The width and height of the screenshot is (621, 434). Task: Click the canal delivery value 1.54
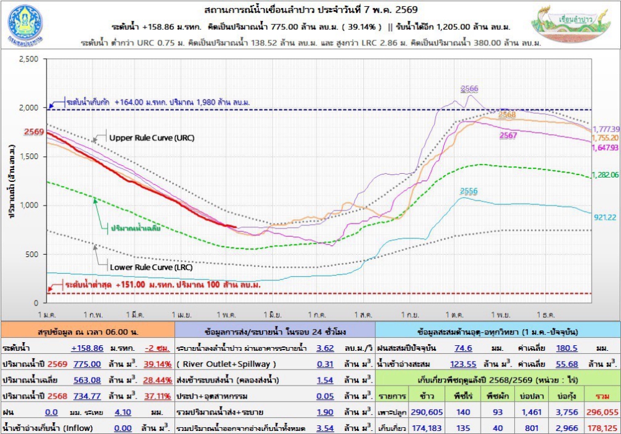point(325,380)
